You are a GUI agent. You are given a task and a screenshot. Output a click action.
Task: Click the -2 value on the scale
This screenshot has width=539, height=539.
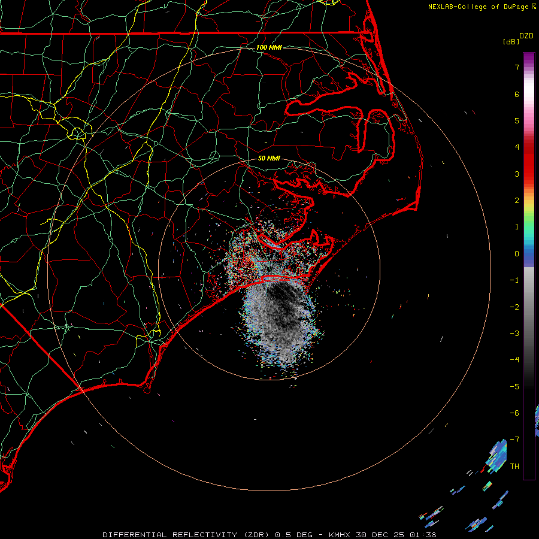click(514, 307)
